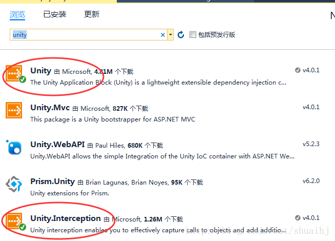Switch to the 浏览 tab
The image size is (335, 241).
(x=17, y=14)
